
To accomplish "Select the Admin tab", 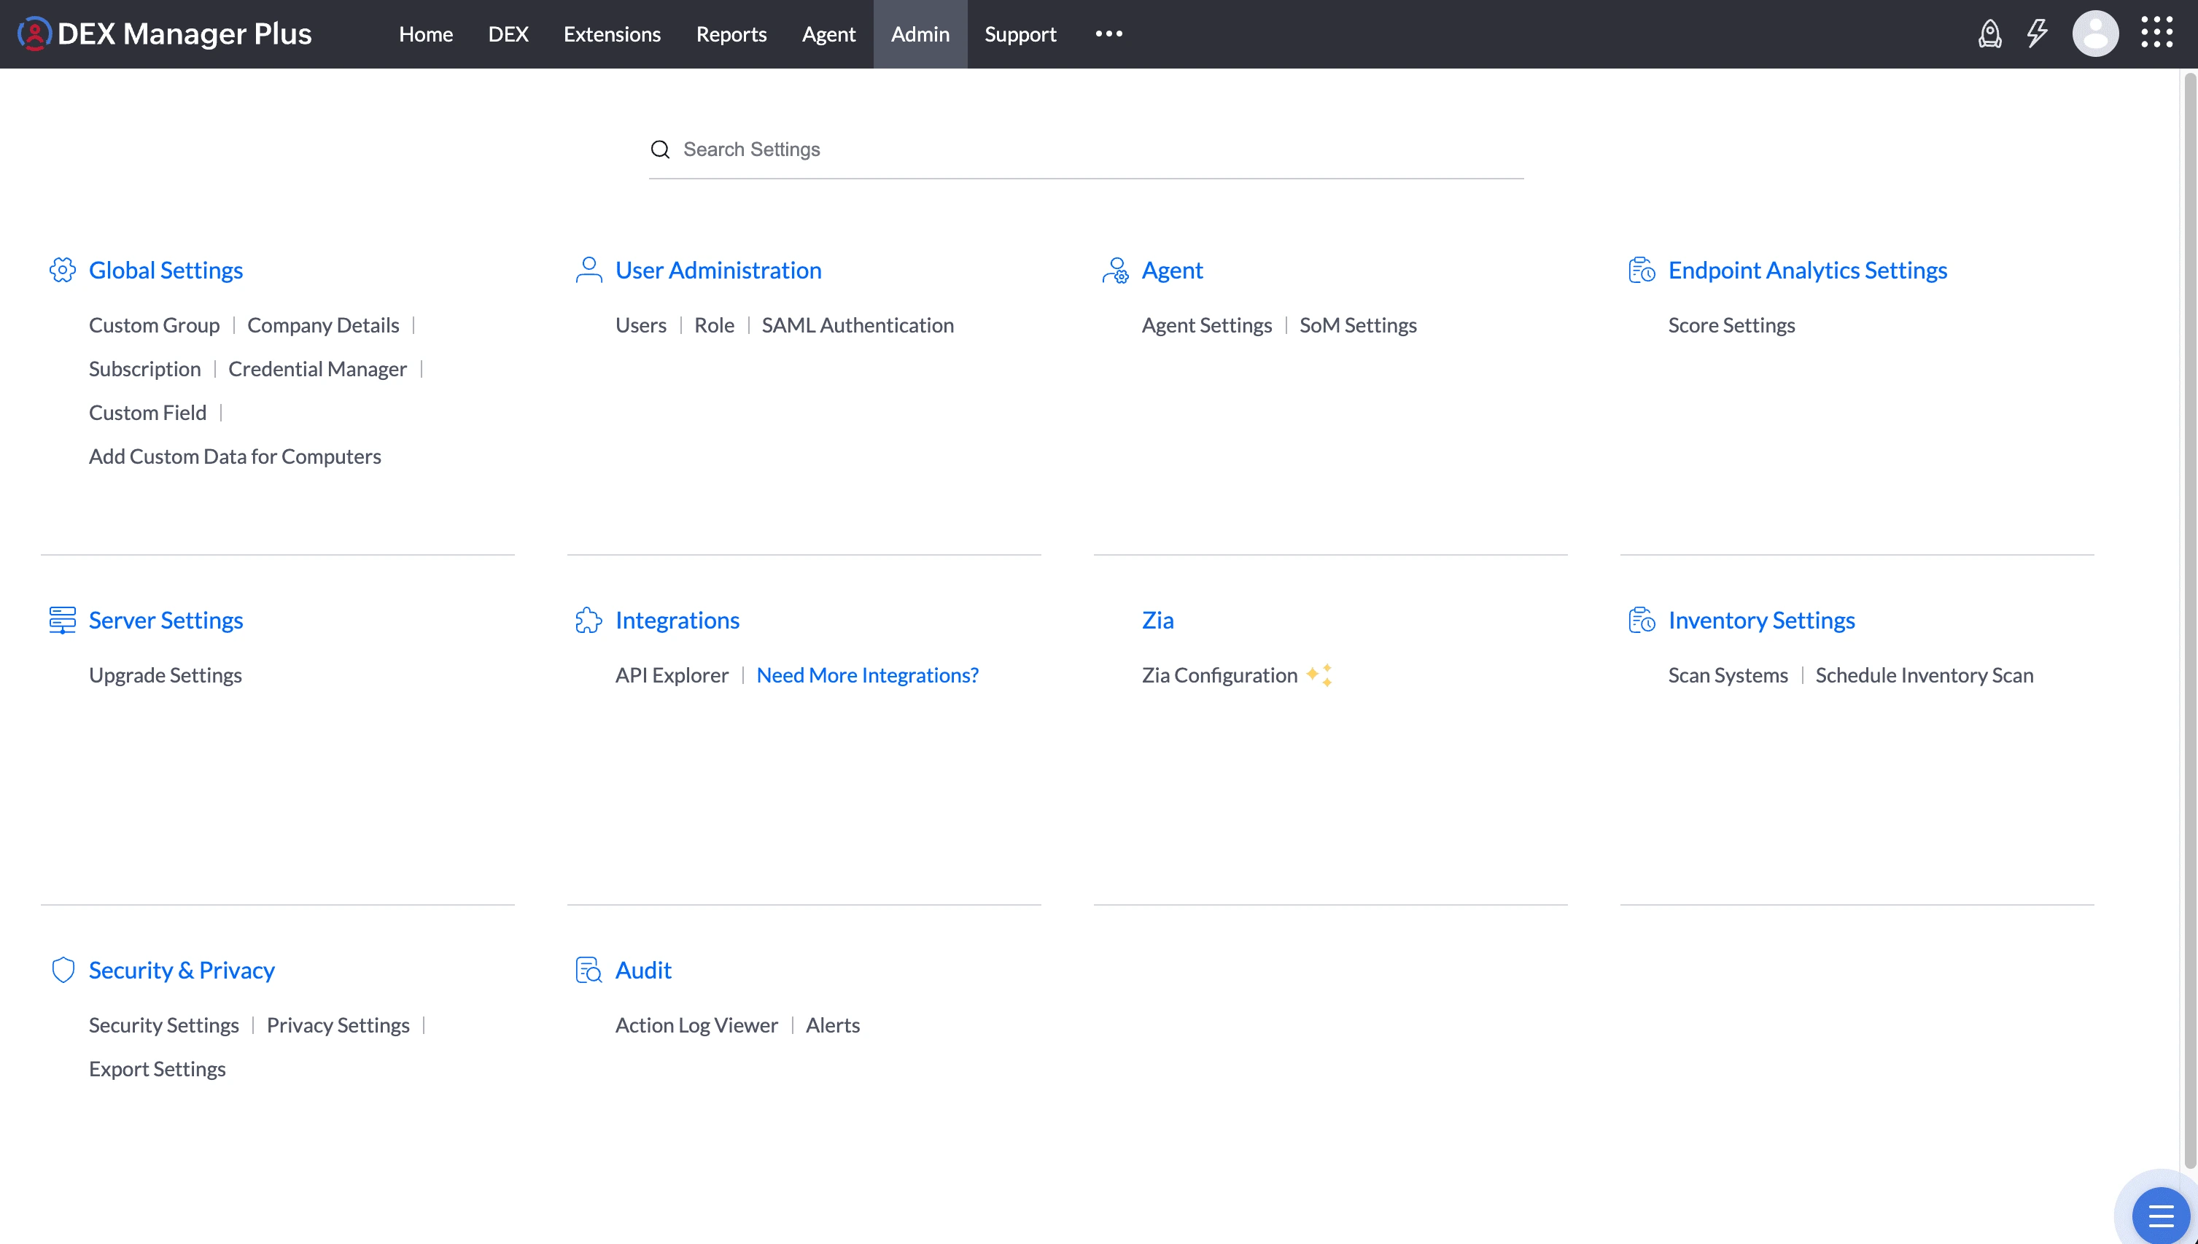I will pyautogui.click(x=920, y=34).
